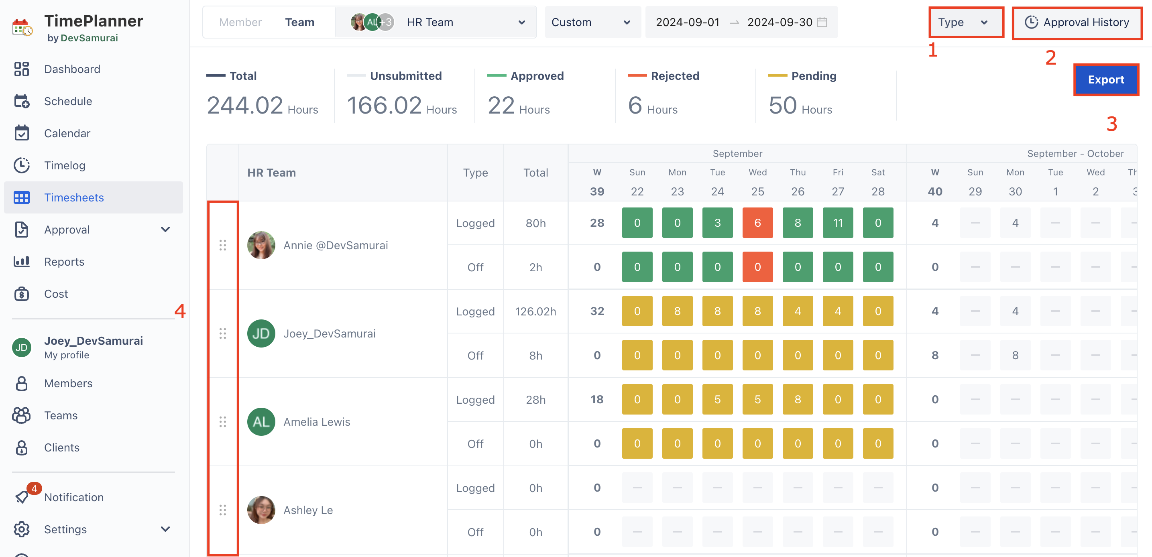
Task: Open the Cost money bag icon
Action: click(x=21, y=294)
